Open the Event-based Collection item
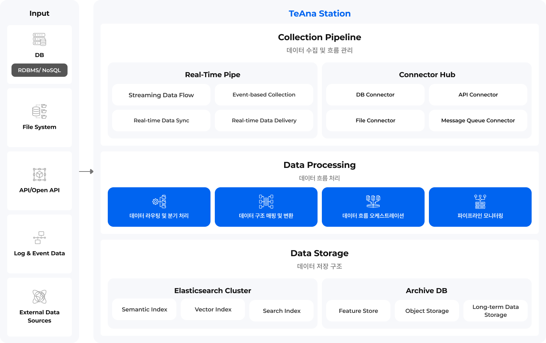The image size is (546, 343). click(x=264, y=95)
